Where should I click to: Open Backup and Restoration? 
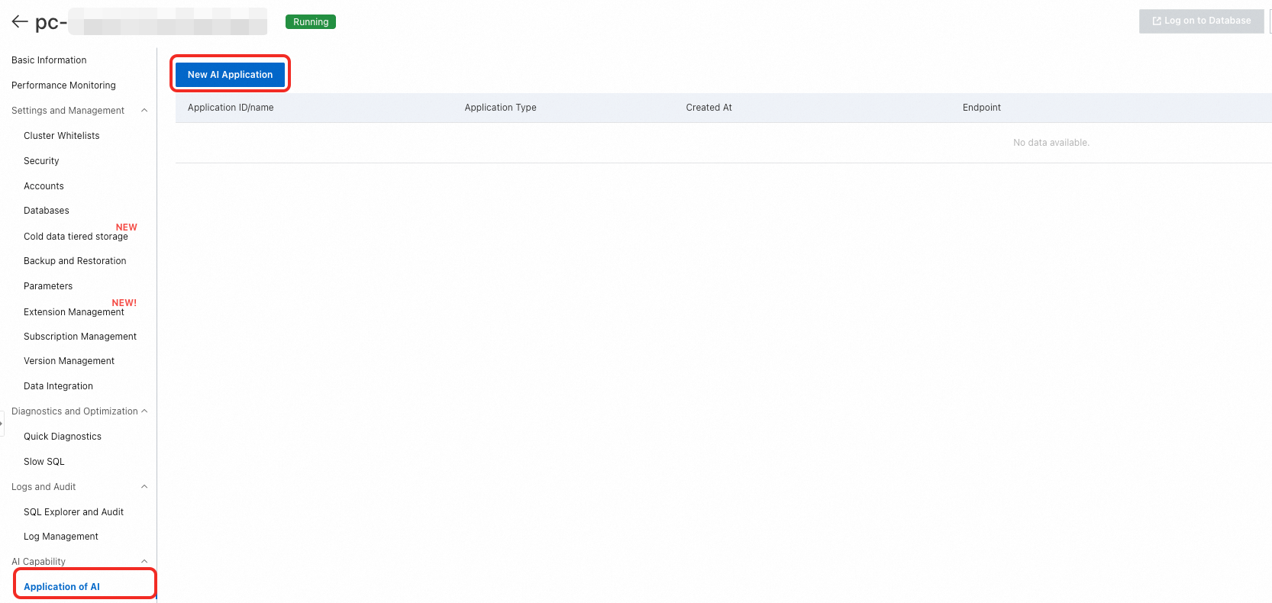(x=75, y=261)
